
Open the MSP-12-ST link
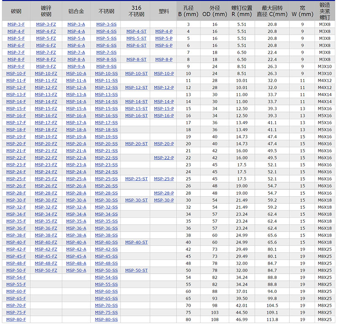pyautogui.click(x=136, y=88)
